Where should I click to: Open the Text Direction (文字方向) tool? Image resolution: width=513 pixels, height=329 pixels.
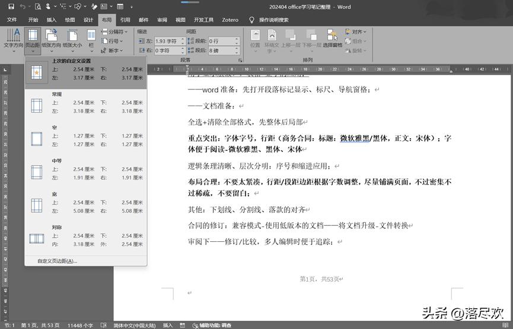coord(13,39)
